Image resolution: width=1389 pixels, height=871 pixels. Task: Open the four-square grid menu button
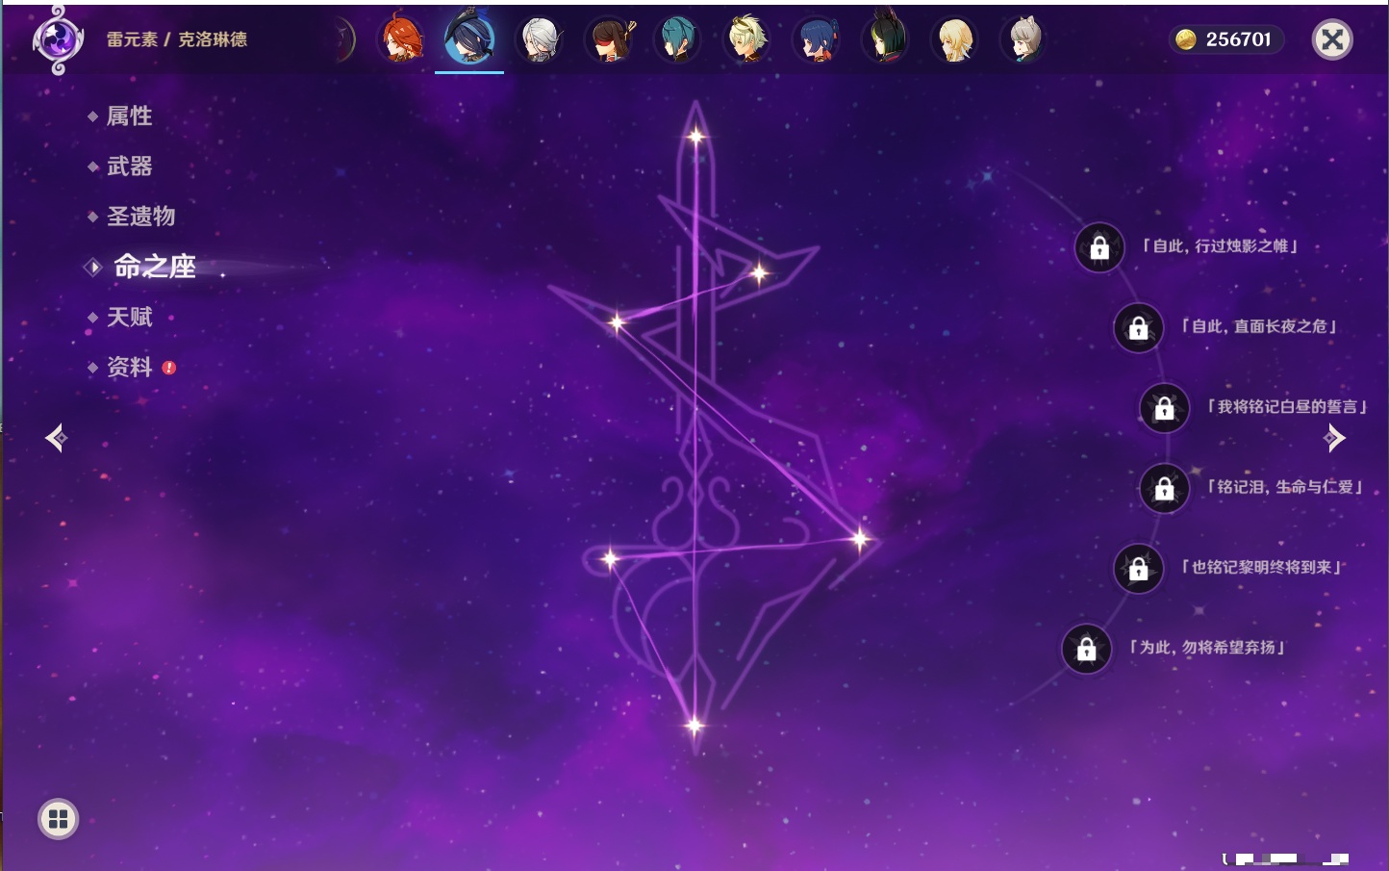(x=58, y=819)
